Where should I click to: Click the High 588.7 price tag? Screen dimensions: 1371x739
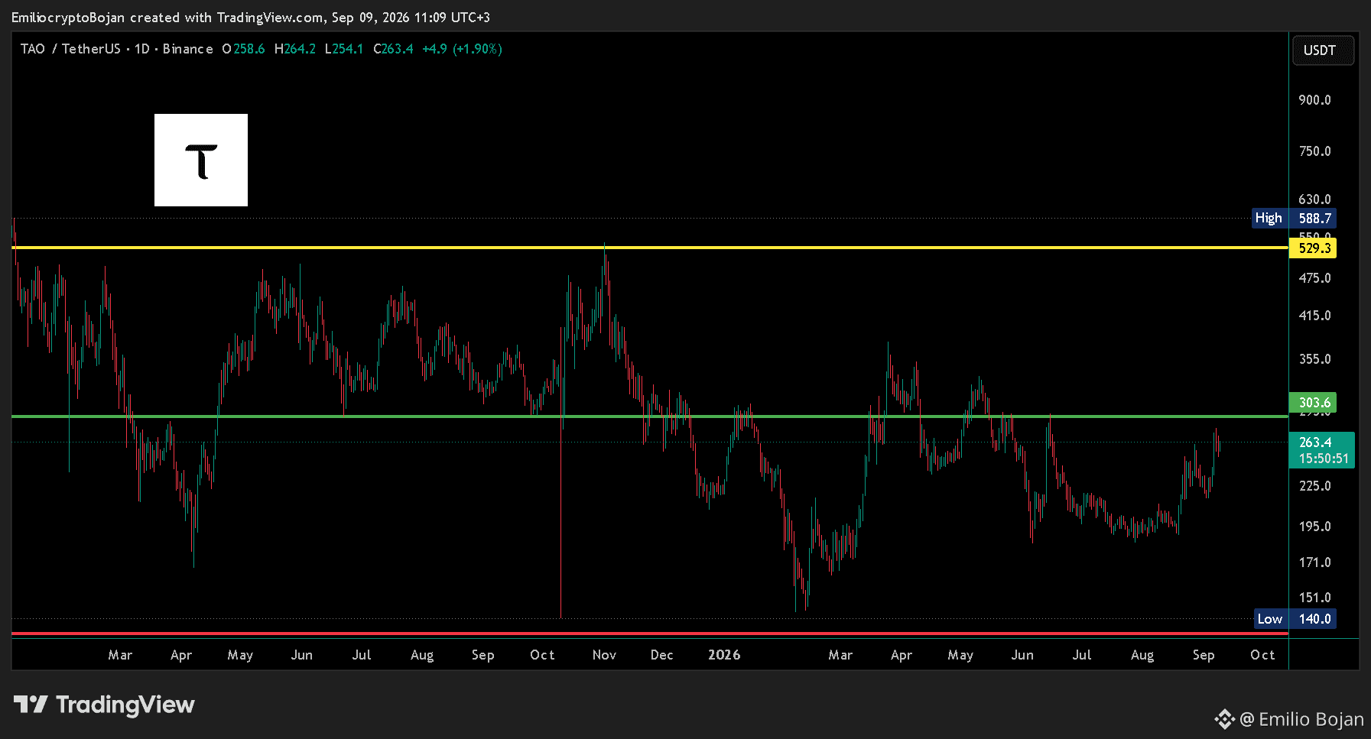tap(1294, 218)
